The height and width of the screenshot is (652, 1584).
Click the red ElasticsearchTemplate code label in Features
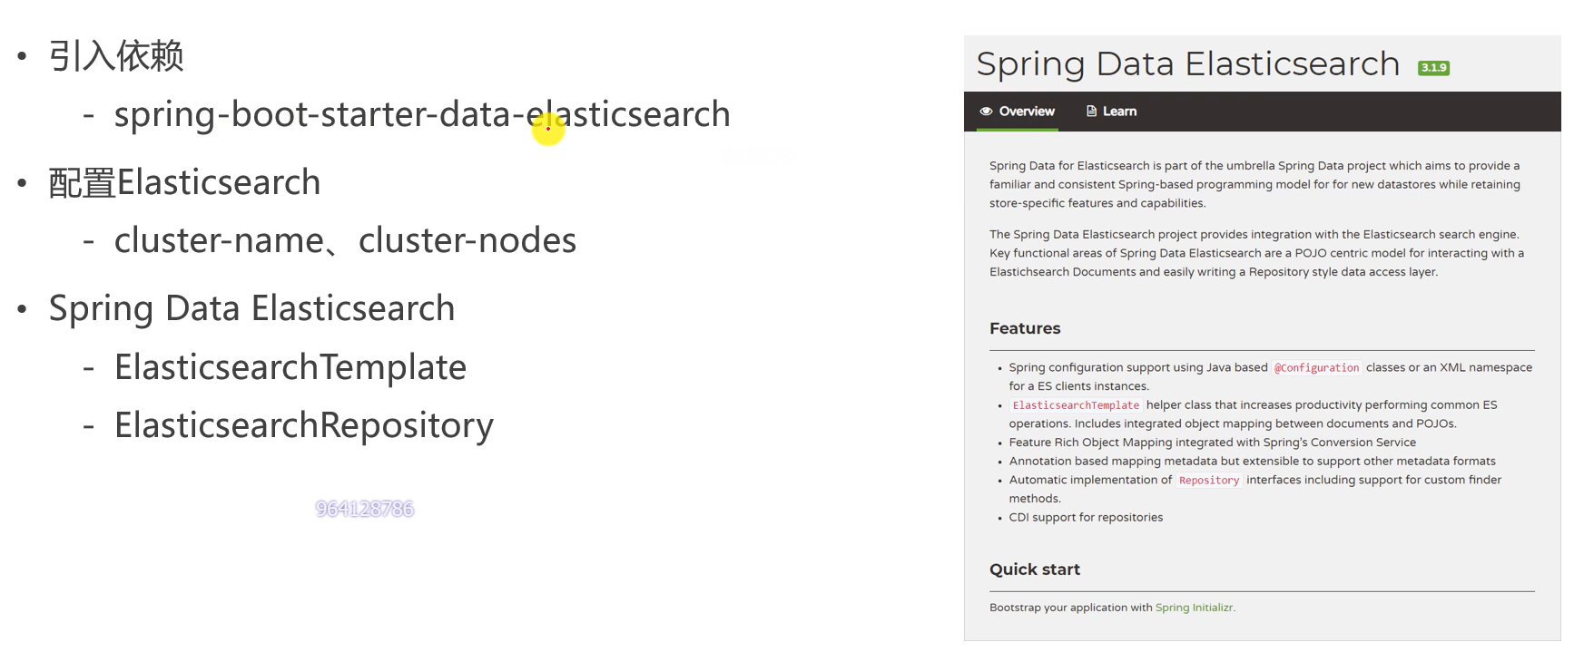pyautogui.click(x=1076, y=405)
